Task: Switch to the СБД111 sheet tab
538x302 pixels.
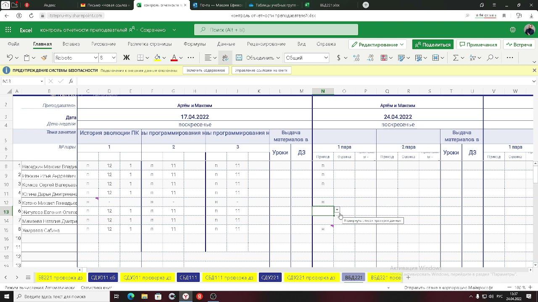Action: 188,278
